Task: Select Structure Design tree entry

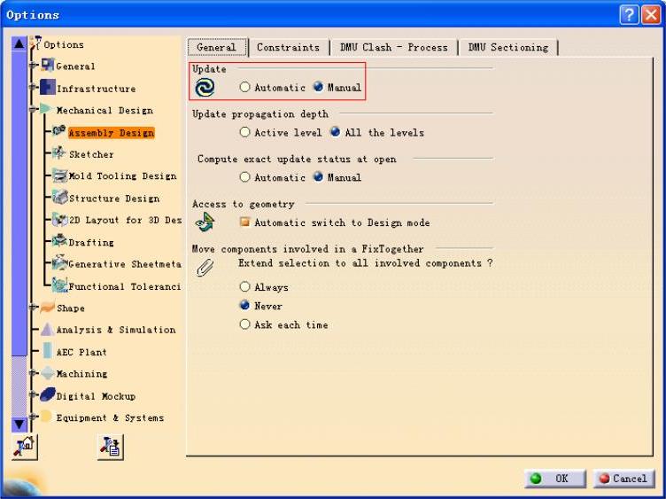Action: point(114,198)
